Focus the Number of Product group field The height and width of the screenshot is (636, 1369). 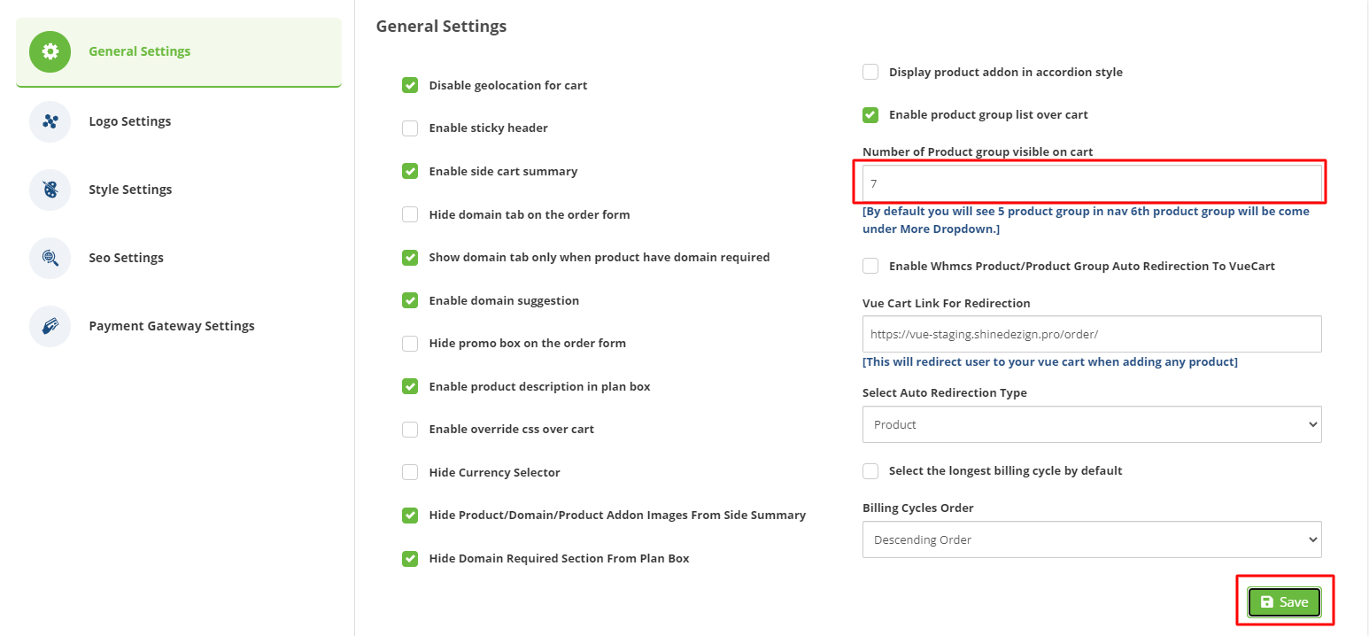(1092, 183)
